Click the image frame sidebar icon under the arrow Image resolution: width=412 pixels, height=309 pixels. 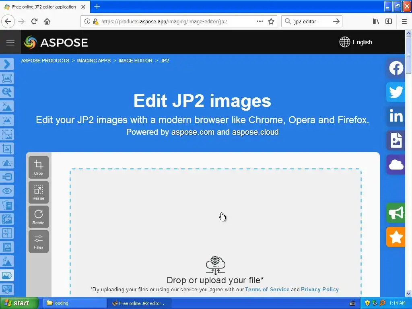(7, 78)
